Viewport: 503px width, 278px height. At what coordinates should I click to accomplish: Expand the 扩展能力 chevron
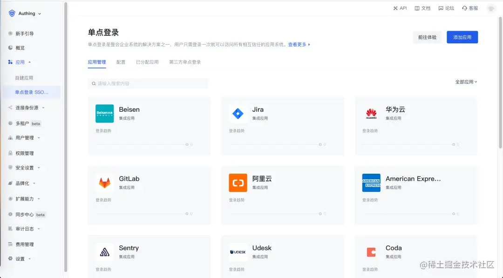39,199
